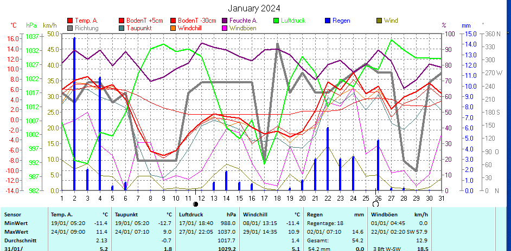The width and height of the screenshot is (511, 251).
Task: Select the 'BodenT +5cm' legend label
Action: point(145,21)
